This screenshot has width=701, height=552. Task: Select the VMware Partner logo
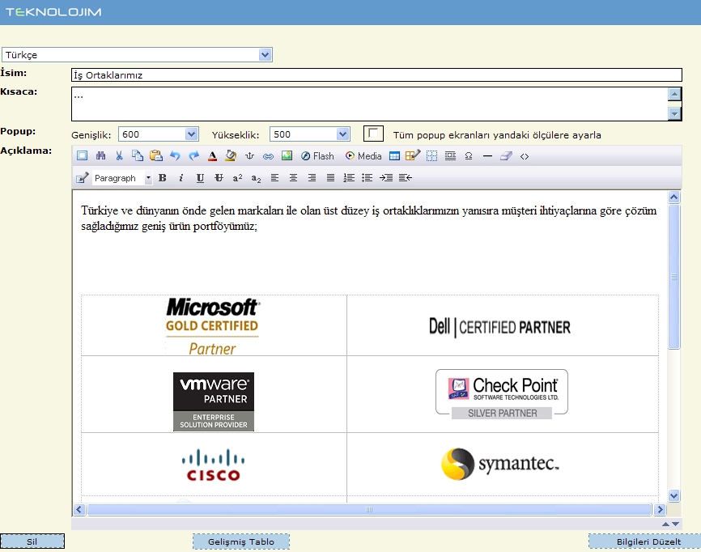[214, 401]
